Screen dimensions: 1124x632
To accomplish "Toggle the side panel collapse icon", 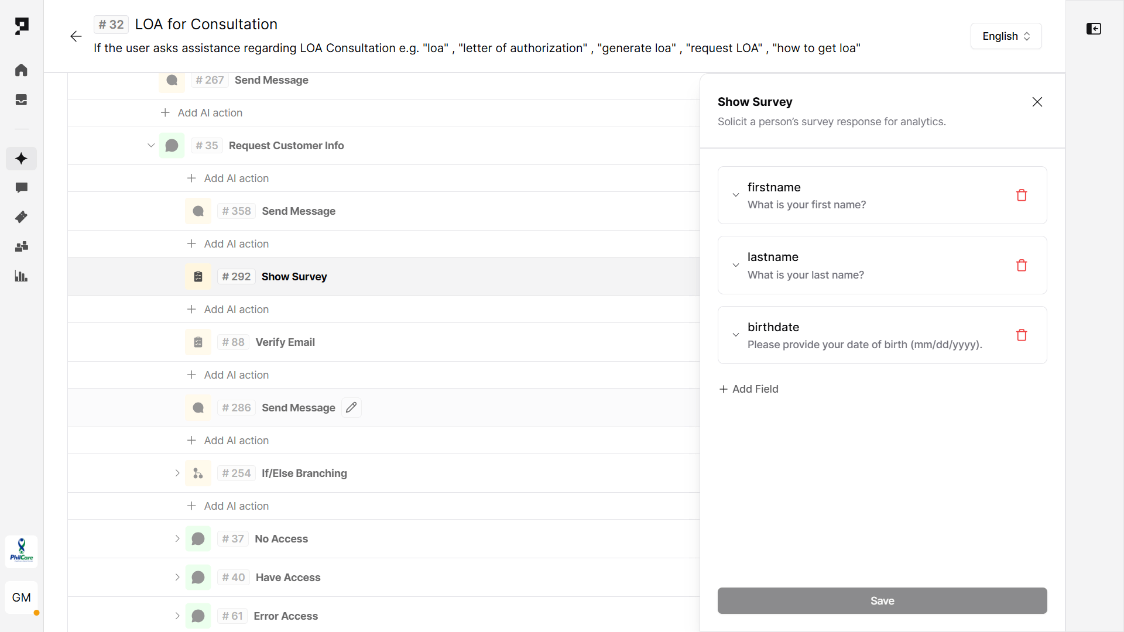I will tap(1094, 29).
